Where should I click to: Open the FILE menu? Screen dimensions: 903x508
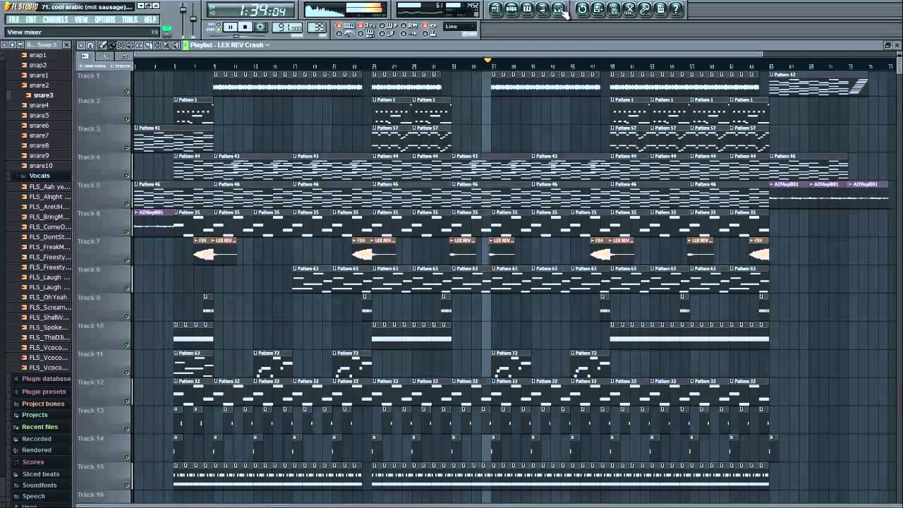13,20
